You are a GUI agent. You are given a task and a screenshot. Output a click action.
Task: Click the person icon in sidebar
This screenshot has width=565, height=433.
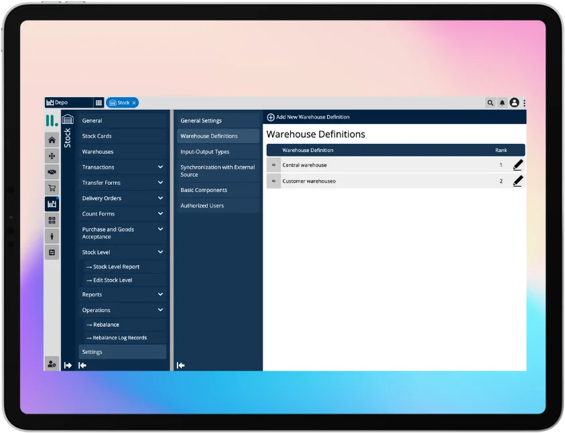(52, 236)
